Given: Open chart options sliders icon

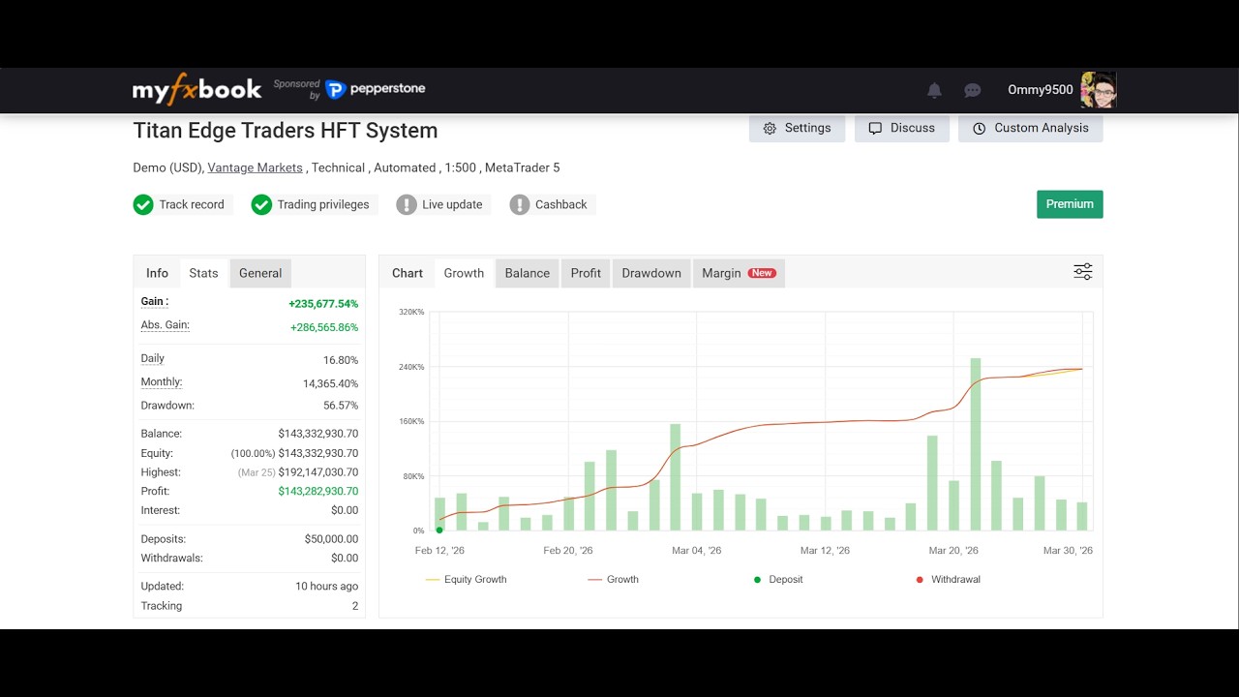Looking at the screenshot, I should coord(1083,272).
